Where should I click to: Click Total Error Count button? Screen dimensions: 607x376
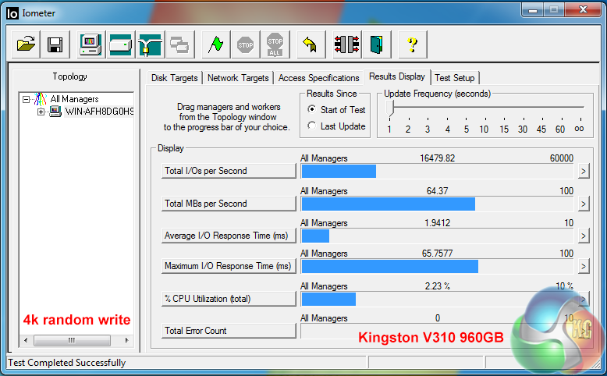click(229, 331)
